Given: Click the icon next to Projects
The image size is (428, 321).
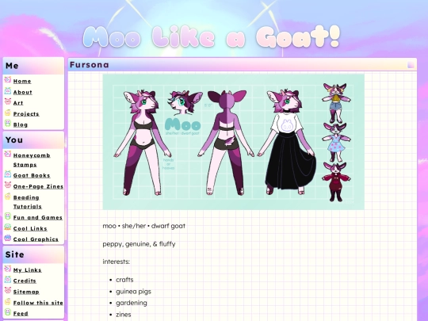Looking at the screenshot, I should pyautogui.click(x=8, y=113).
